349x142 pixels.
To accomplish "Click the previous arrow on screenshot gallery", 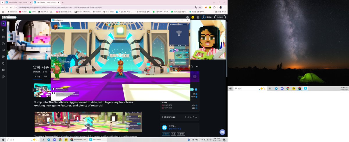I will click(x=33, y=90).
